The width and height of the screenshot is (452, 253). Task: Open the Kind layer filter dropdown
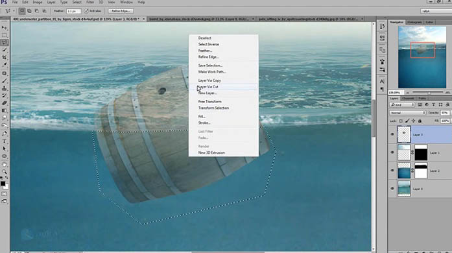pyautogui.click(x=402, y=104)
